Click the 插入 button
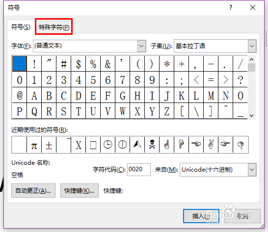268x232 pixels. click(x=201, y=216)
